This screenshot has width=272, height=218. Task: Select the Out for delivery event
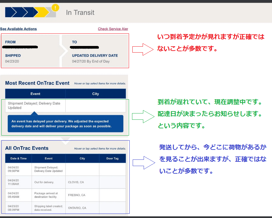(48, 182)
